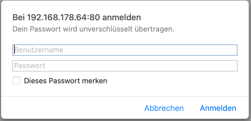Click the 'Passwort' placeholder text
This screenshot has height=121, width=251.
click(x=30, y=66)
